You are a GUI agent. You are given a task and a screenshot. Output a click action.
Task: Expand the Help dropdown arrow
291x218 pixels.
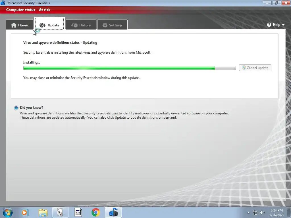283,25
